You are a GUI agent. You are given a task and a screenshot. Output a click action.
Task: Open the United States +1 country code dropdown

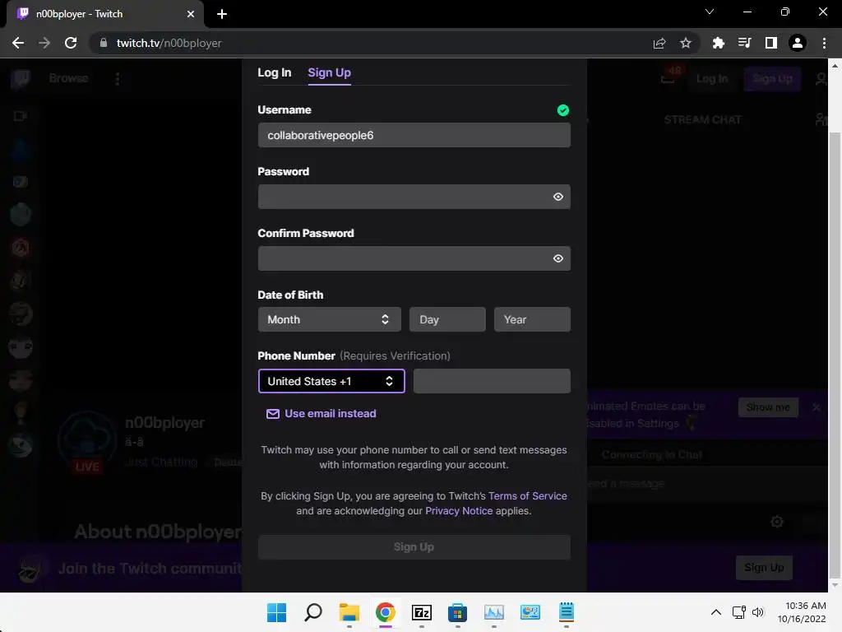pyautogui.click(x=331, y=381)
